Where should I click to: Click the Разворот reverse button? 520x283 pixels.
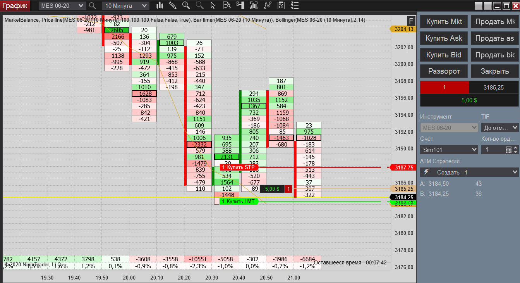point(444,71)
